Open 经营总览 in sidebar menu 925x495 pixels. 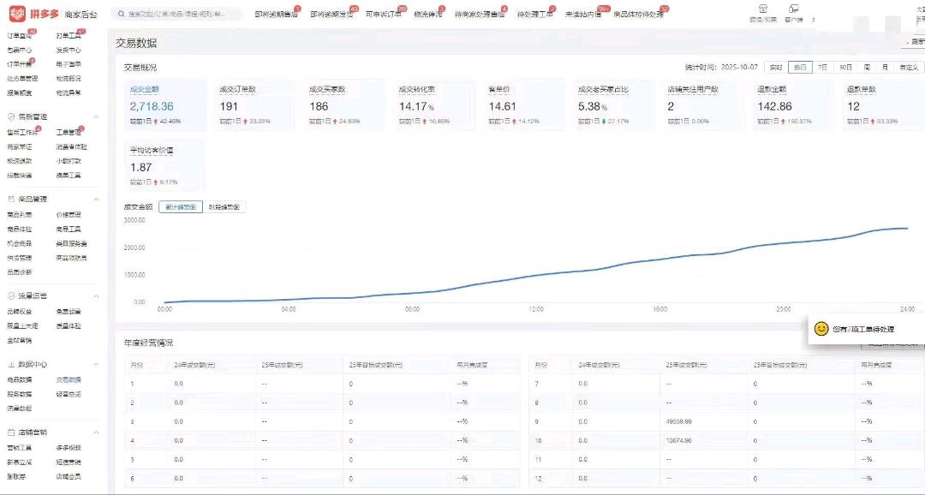point(69,394)
